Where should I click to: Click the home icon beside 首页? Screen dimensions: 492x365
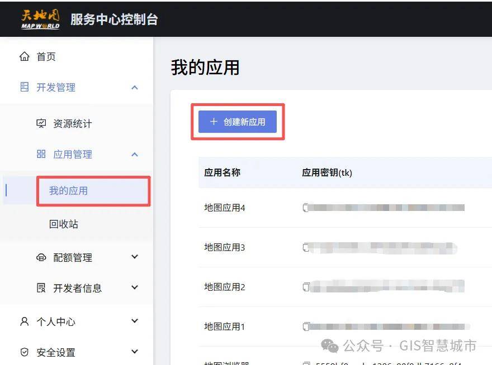(x=24, y=57)
